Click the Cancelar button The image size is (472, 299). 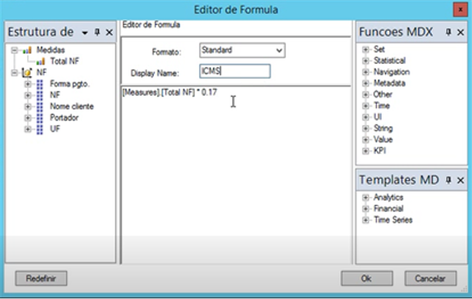(x=431, y=278)
